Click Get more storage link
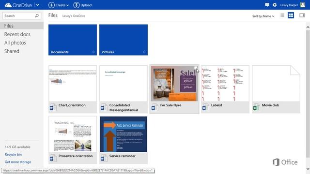 18,162
